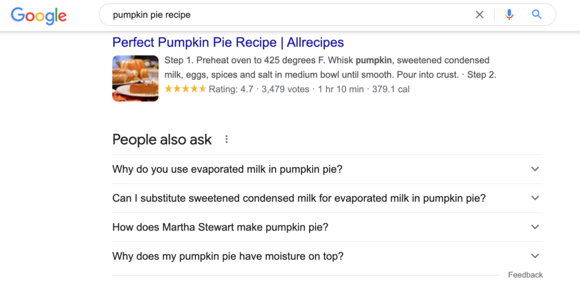Click the Google logo
This screenshot has height=296, width=580.
pyautogui.click(x=39, y=15)
